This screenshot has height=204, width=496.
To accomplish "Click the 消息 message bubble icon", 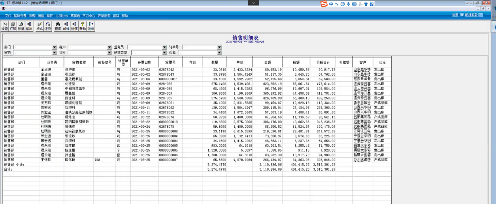I will tap(462, 15).
